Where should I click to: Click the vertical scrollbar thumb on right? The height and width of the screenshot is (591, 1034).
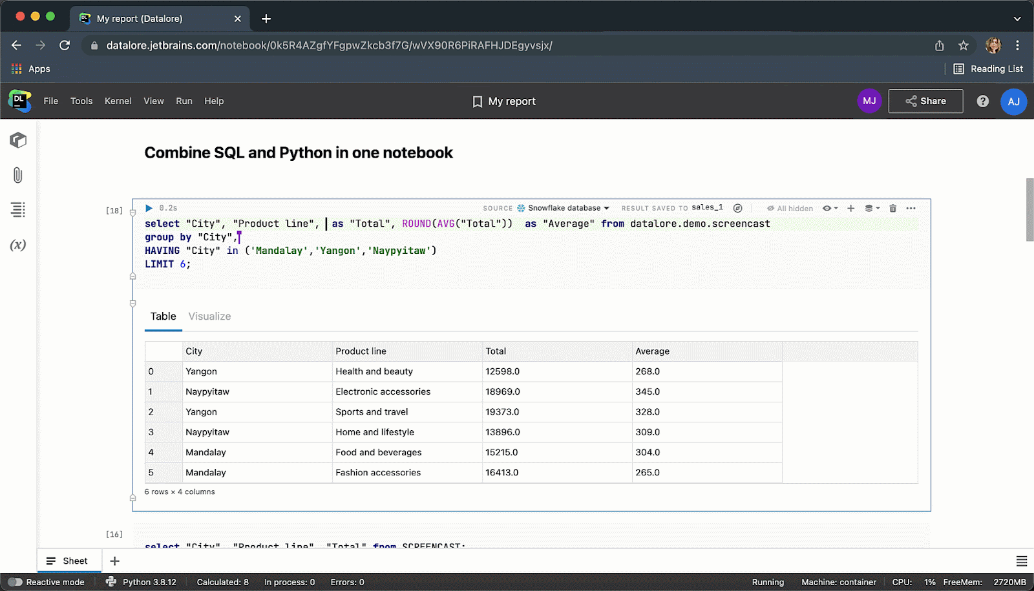point(1029,210)
